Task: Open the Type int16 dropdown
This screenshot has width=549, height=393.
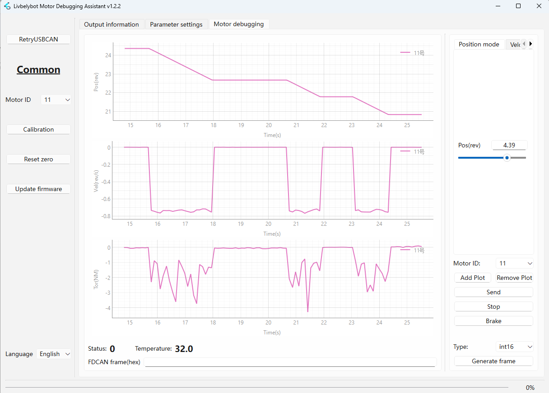Action: click(514, 347)
